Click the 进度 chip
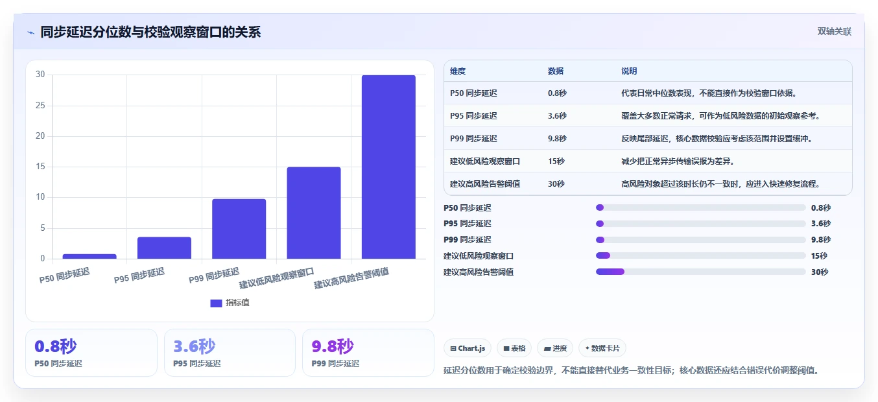The height and width of the screenshot is (402, 878). coord(555,348)
